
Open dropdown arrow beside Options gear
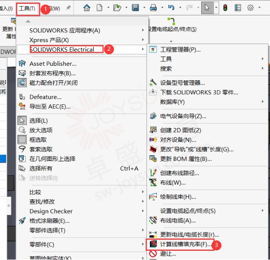coord(259,7)
